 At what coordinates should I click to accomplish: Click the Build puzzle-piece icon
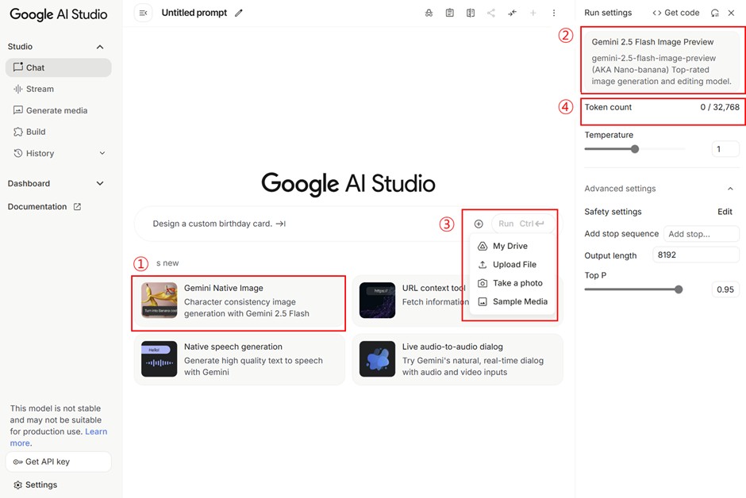click(18, 132)
